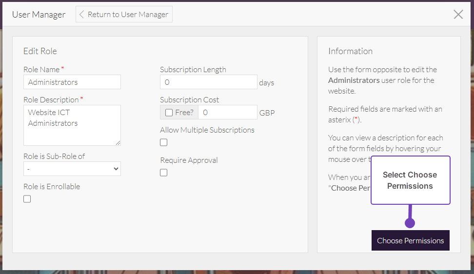Close the User Manager dialog
Screen dimensions: 474x274
tap(458, 14)
